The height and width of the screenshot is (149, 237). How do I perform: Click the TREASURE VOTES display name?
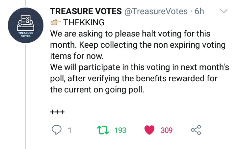point(86,12)
